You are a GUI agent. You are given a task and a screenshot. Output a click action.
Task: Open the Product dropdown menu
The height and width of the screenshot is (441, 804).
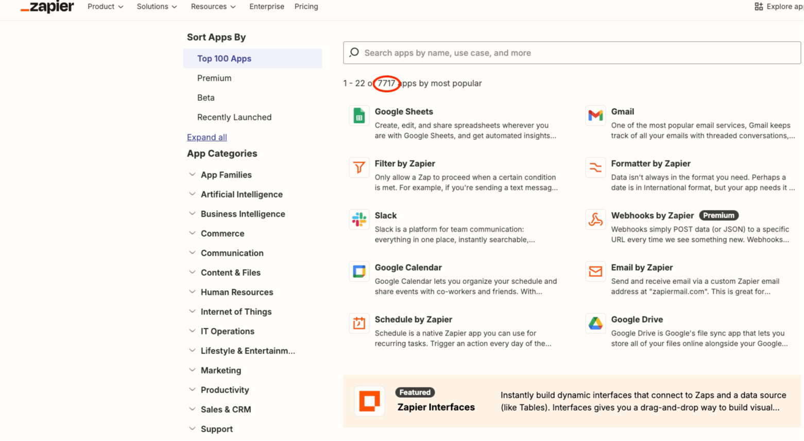106,7
